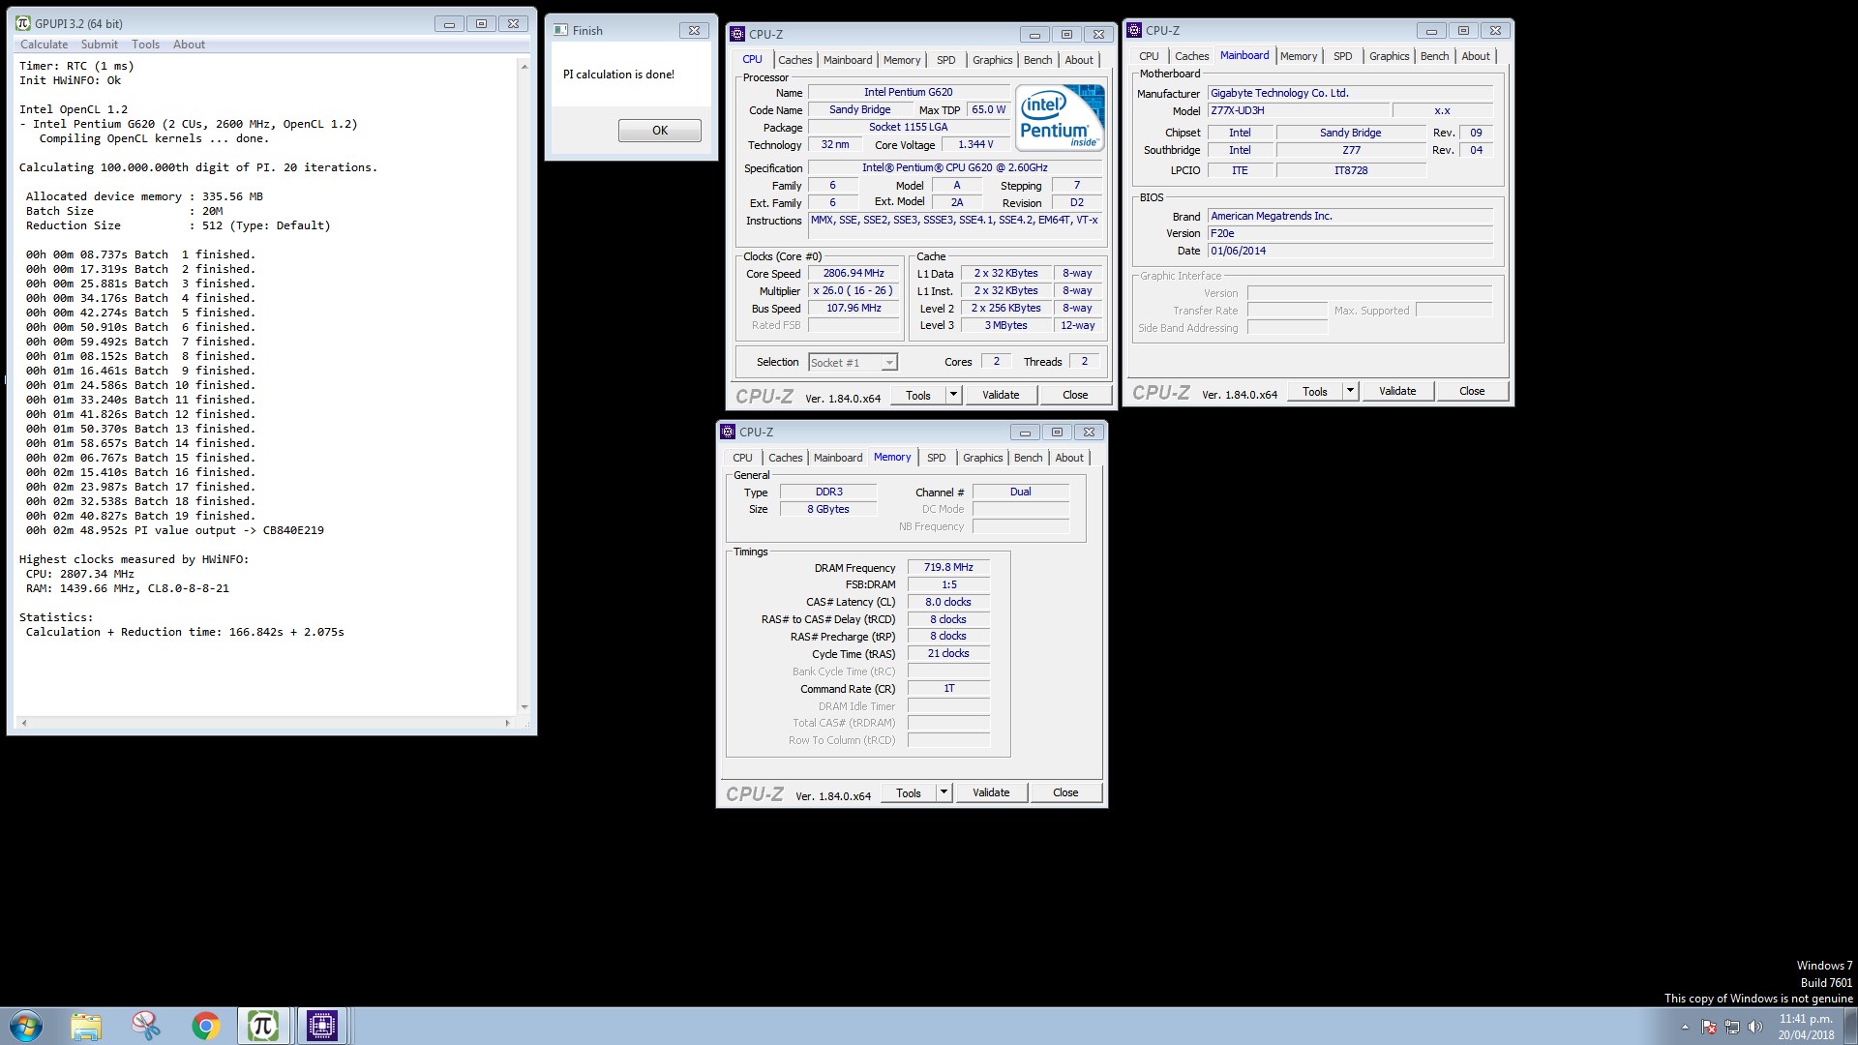1858x1045 pixels.
Task: Switch to GPUPI via taskbar pi icon
Action: (263, 1026)
